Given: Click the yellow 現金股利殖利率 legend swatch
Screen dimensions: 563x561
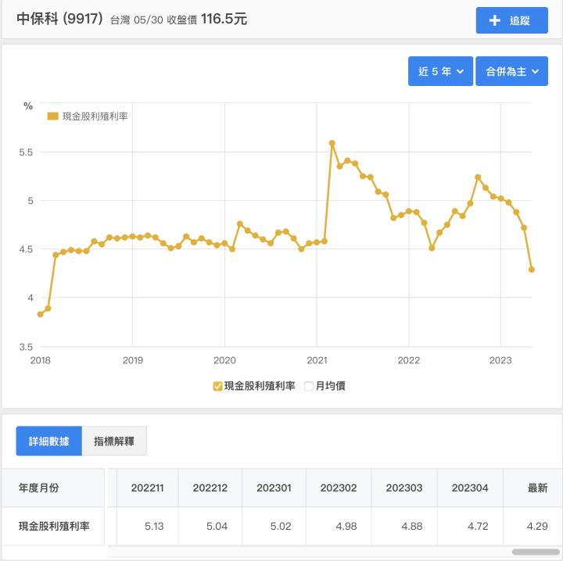Looking at the screenshot, I should pos(53,116).
